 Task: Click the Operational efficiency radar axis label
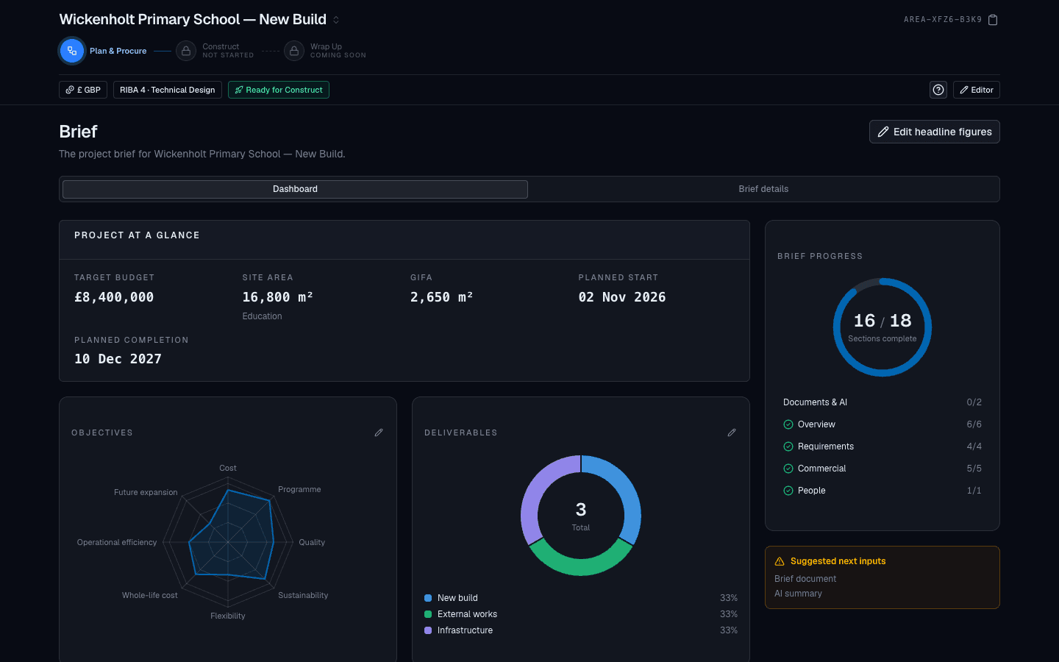[117, 542]
